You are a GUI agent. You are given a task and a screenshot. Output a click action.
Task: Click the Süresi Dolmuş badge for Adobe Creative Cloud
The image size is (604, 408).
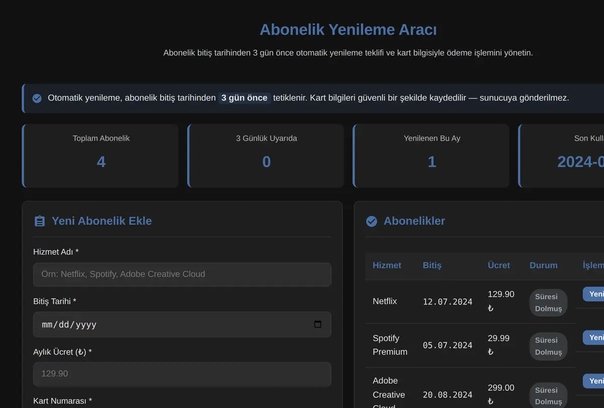coord(548,395)
